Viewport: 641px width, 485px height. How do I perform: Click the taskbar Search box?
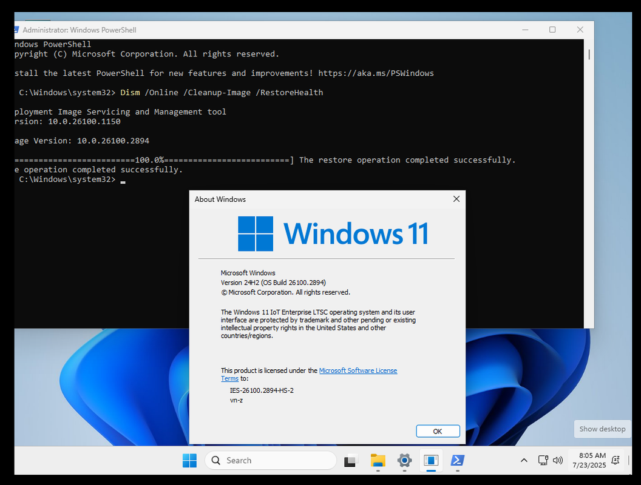tap(271, 461)
